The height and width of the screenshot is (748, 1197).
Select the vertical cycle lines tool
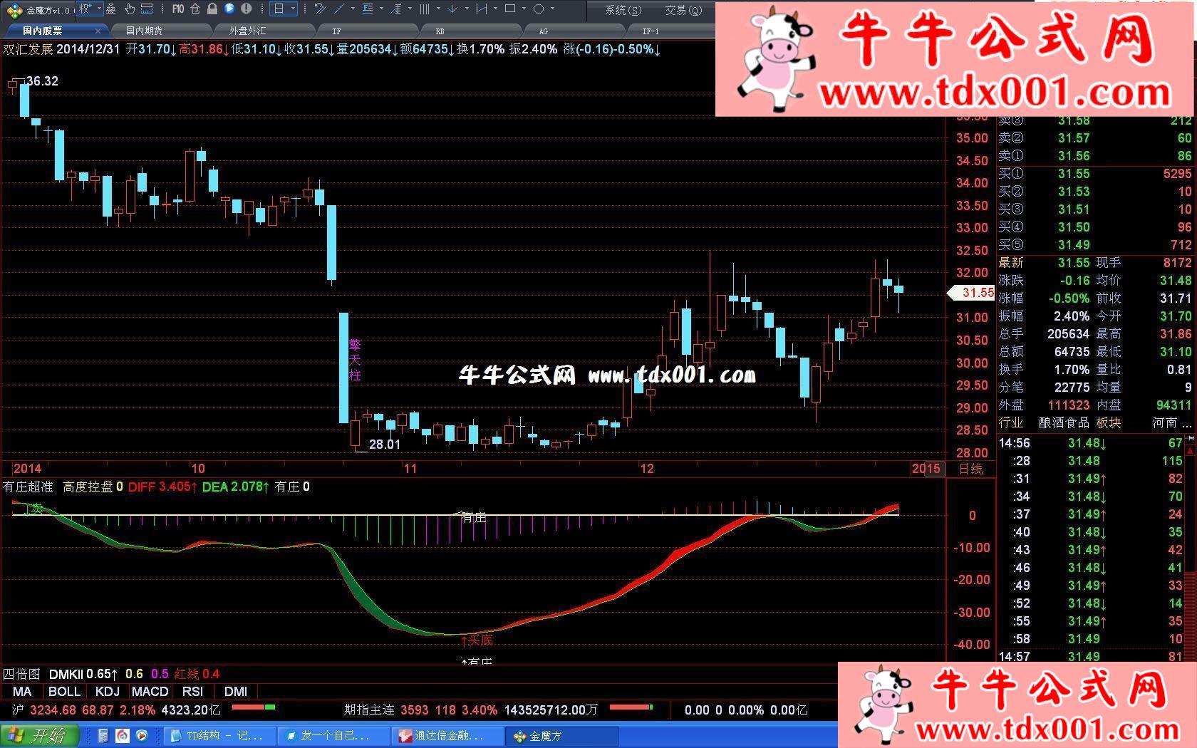point(425,9)
